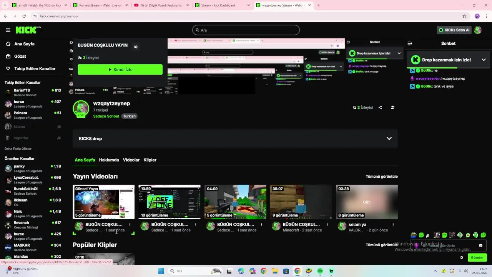Open Microsoft Edge from the taskbar
The image size is (492, 277).
[x=241, y=271]
